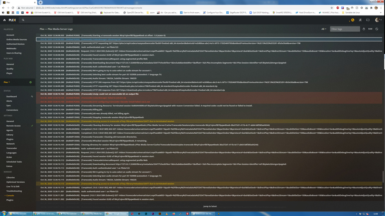Select Authorized Devices in sidebar
385x216 pixels.
tap(15, 44)
